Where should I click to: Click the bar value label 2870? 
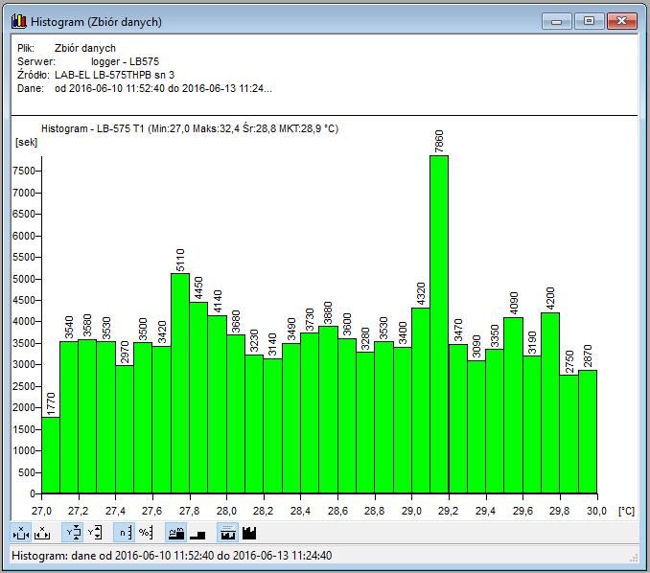[588, 355]
